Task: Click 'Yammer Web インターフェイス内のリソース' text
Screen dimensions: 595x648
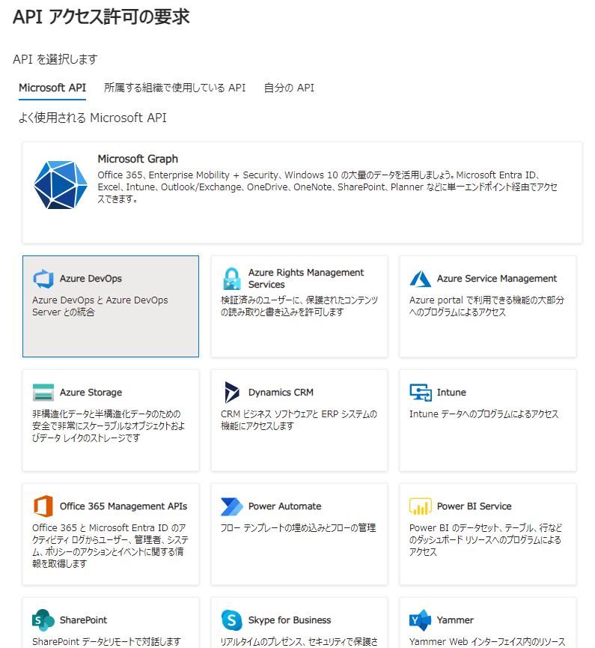Action: 487,642
